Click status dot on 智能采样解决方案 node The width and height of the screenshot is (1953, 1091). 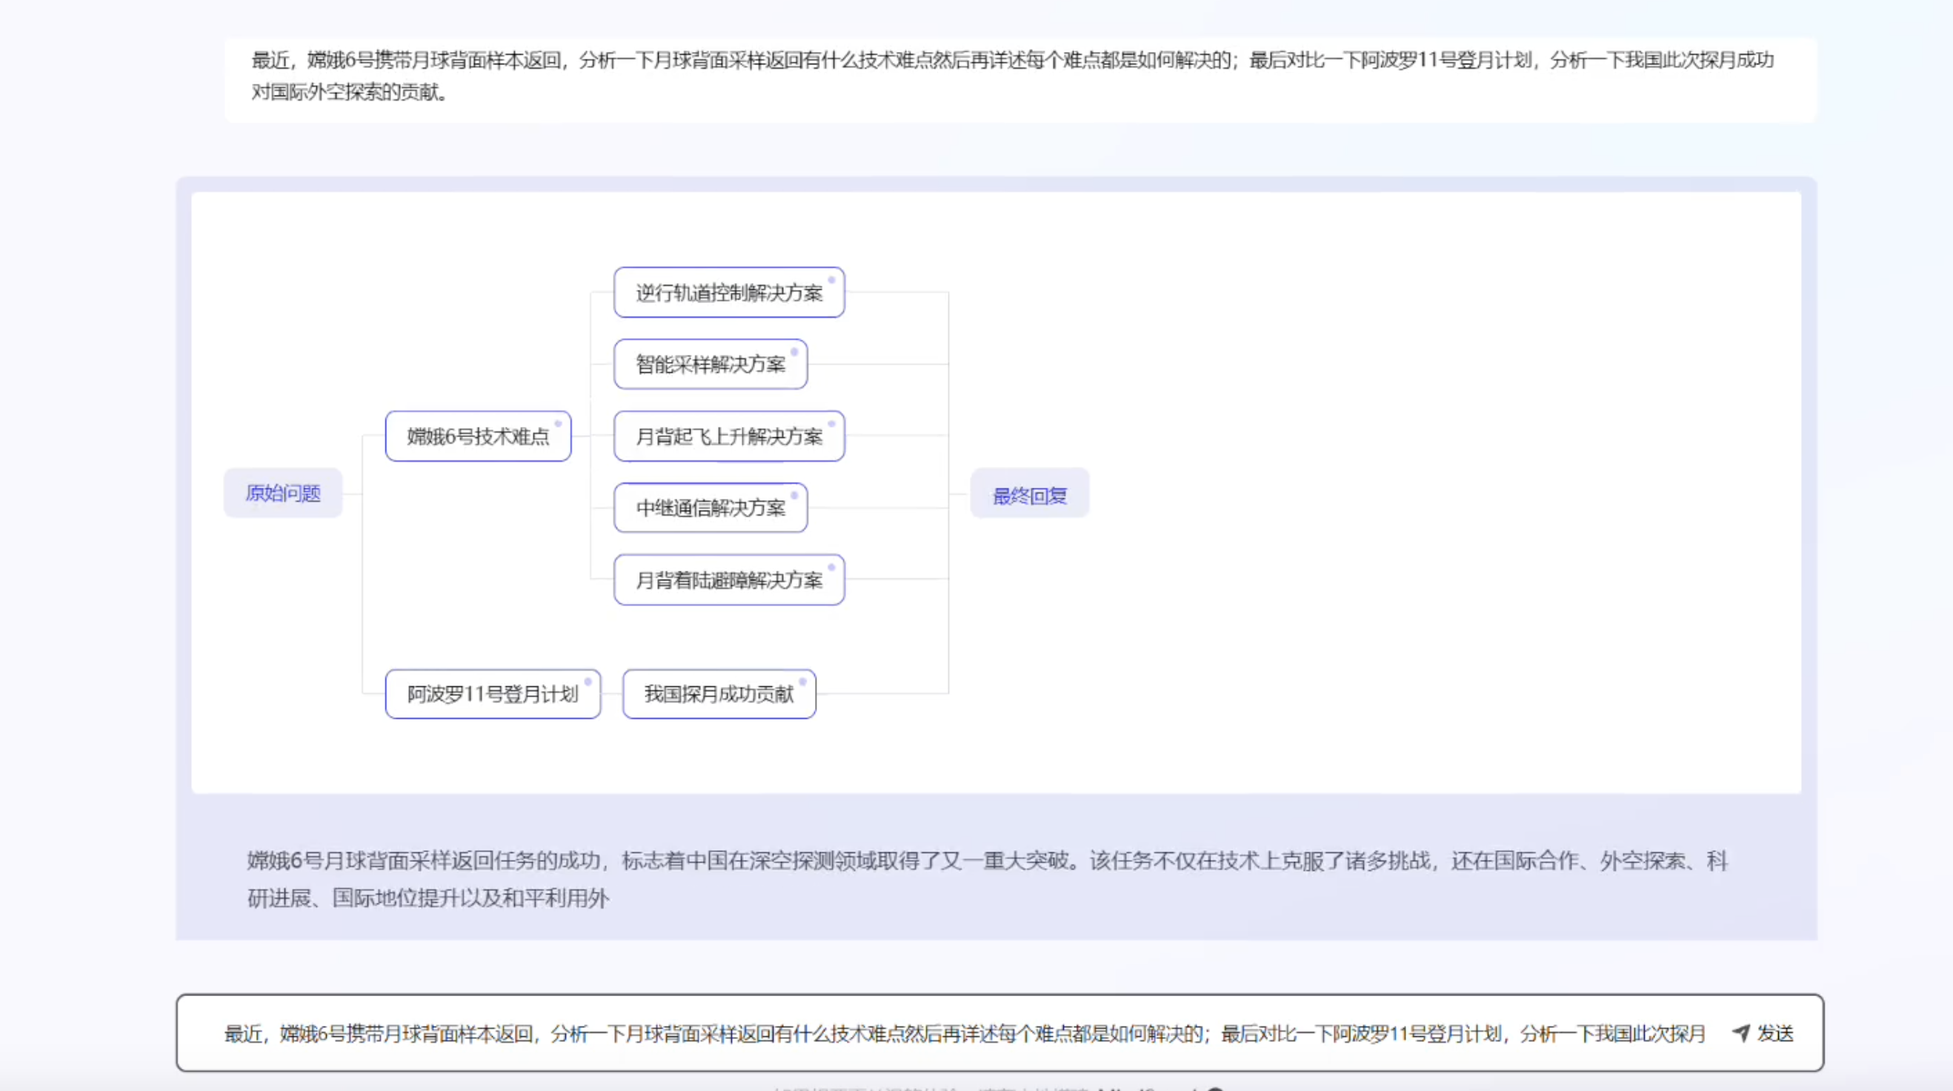793,351
